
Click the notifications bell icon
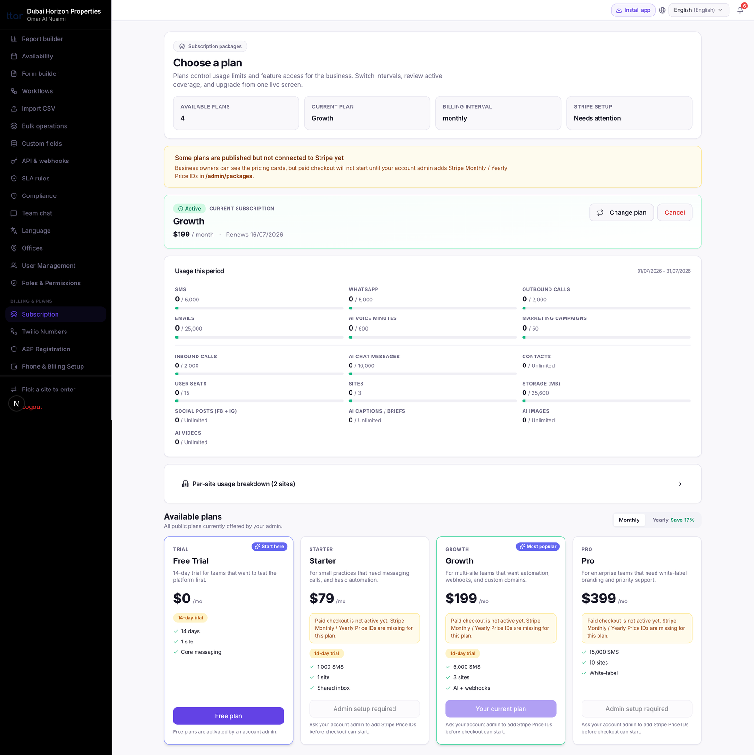pos(740,10)
